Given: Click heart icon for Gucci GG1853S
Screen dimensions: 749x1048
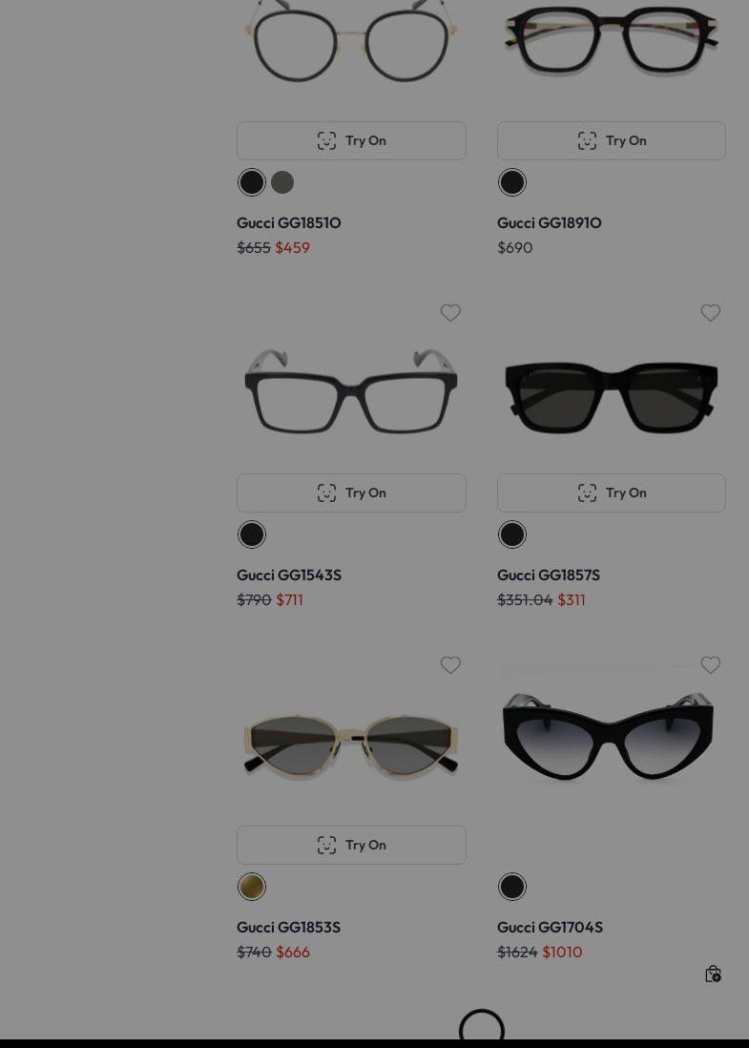Looking at the screenshot, I should pyautogui.click(x=450, y=664).
